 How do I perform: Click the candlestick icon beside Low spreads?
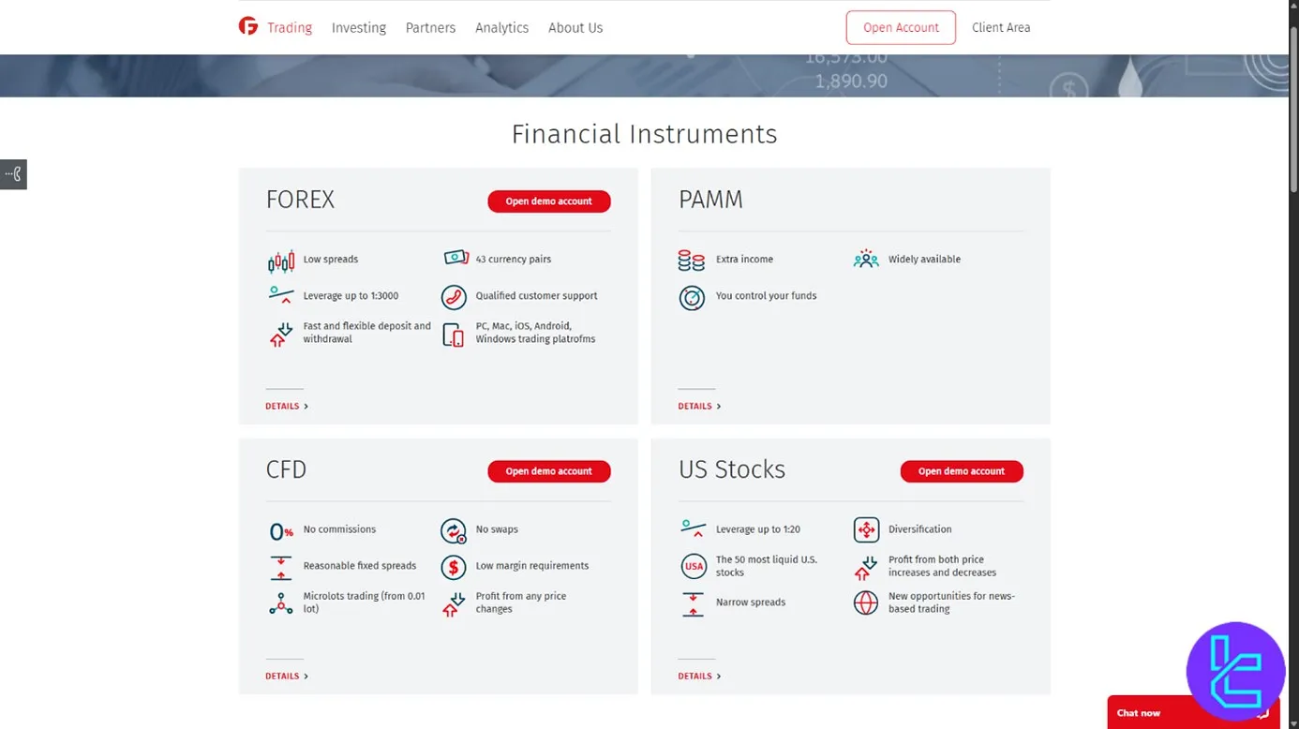point(281,260)
